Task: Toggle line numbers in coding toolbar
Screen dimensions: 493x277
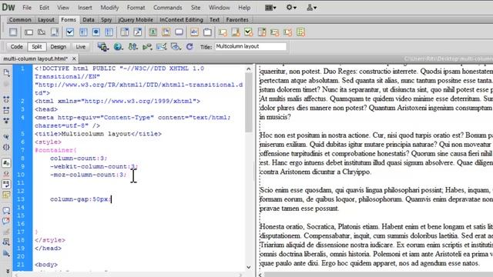Action: click(6, 163)
